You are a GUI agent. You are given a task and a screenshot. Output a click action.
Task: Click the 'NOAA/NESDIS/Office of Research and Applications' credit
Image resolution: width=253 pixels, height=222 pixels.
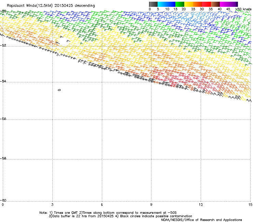pyautogui.click(x=201, y=220)
